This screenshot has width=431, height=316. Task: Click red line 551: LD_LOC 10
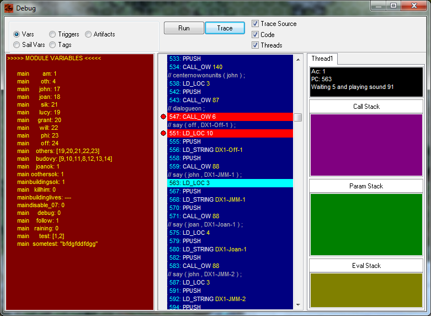pyautogui.click(x=230, y=133)
